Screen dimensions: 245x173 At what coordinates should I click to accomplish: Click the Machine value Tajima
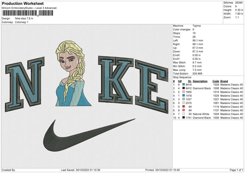[x=196, y=26]
